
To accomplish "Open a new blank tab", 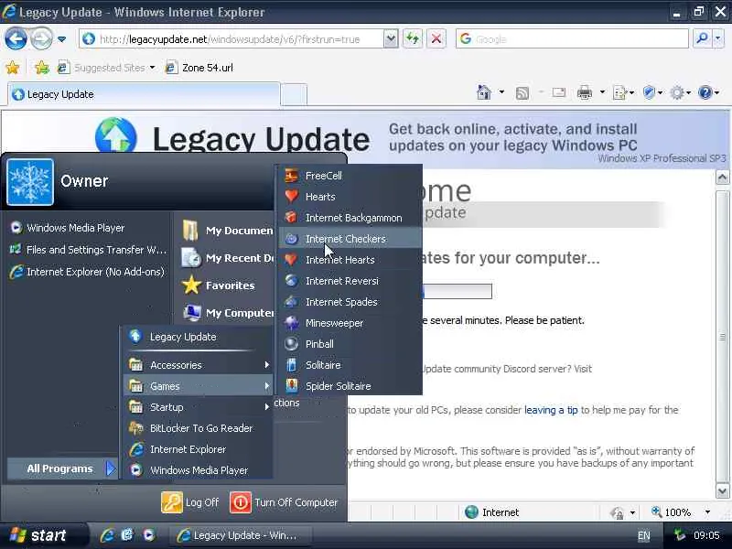I will 294,94.
